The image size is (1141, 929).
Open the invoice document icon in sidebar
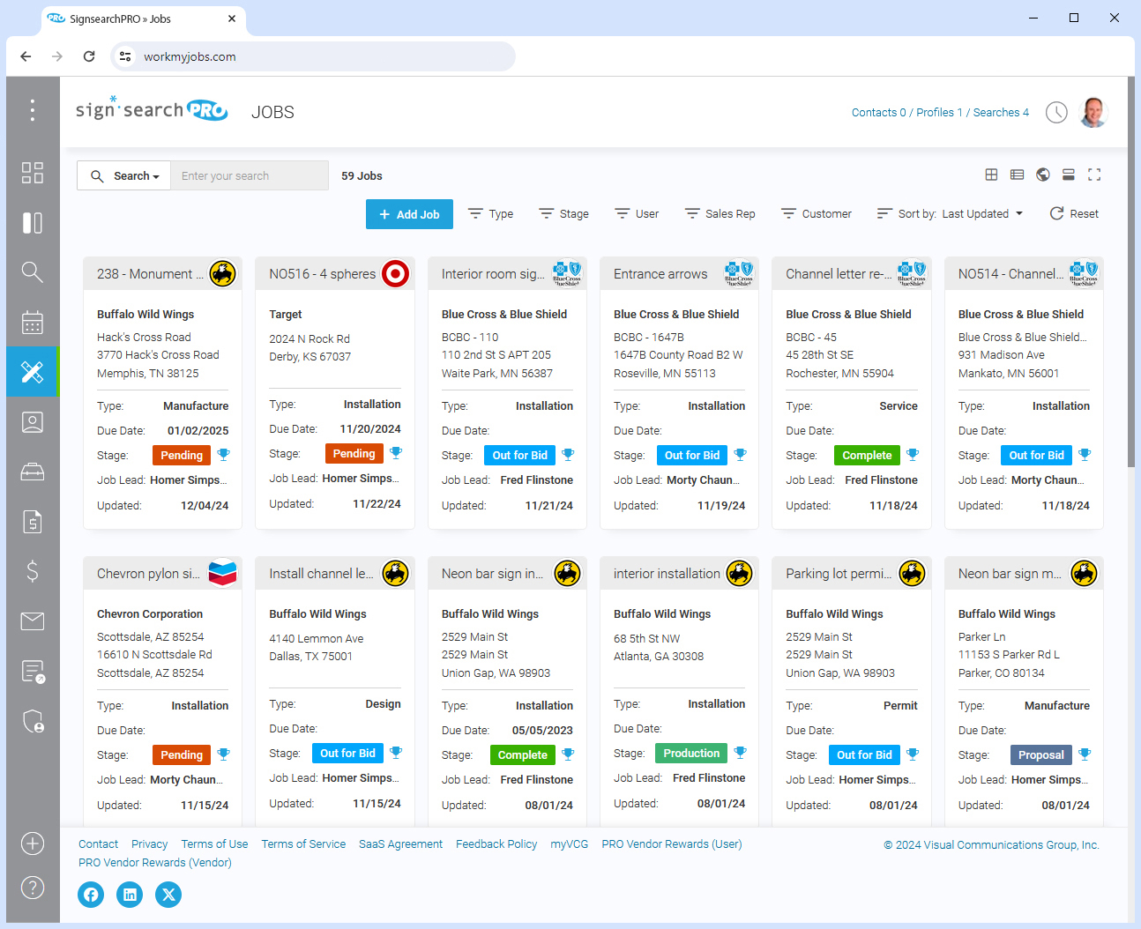(x=33, y=522)
